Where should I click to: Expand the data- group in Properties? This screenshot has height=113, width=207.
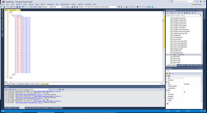coord(166,90)
